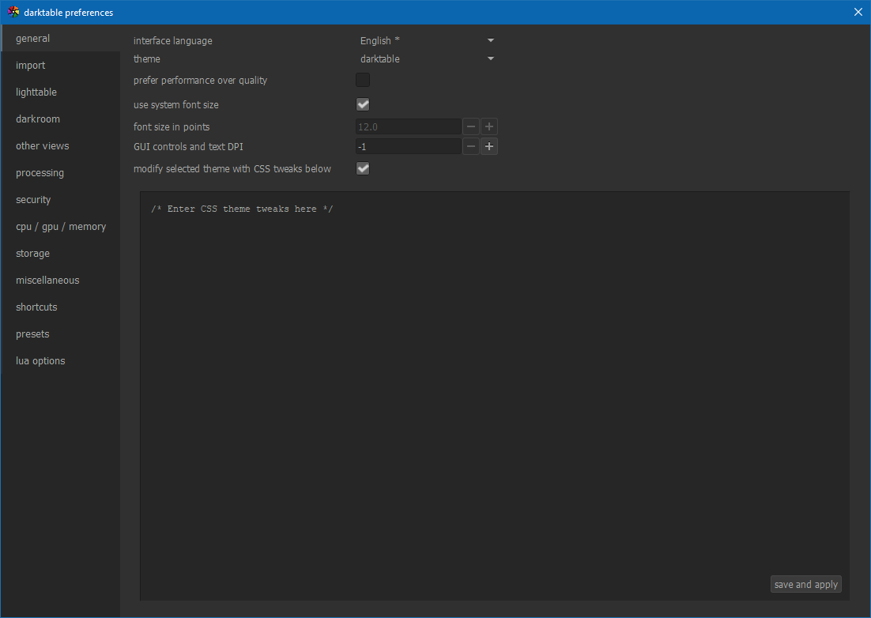The image size is (871, 618).
Task: Click the GUI controls and text DPI field
Action: 409,146
